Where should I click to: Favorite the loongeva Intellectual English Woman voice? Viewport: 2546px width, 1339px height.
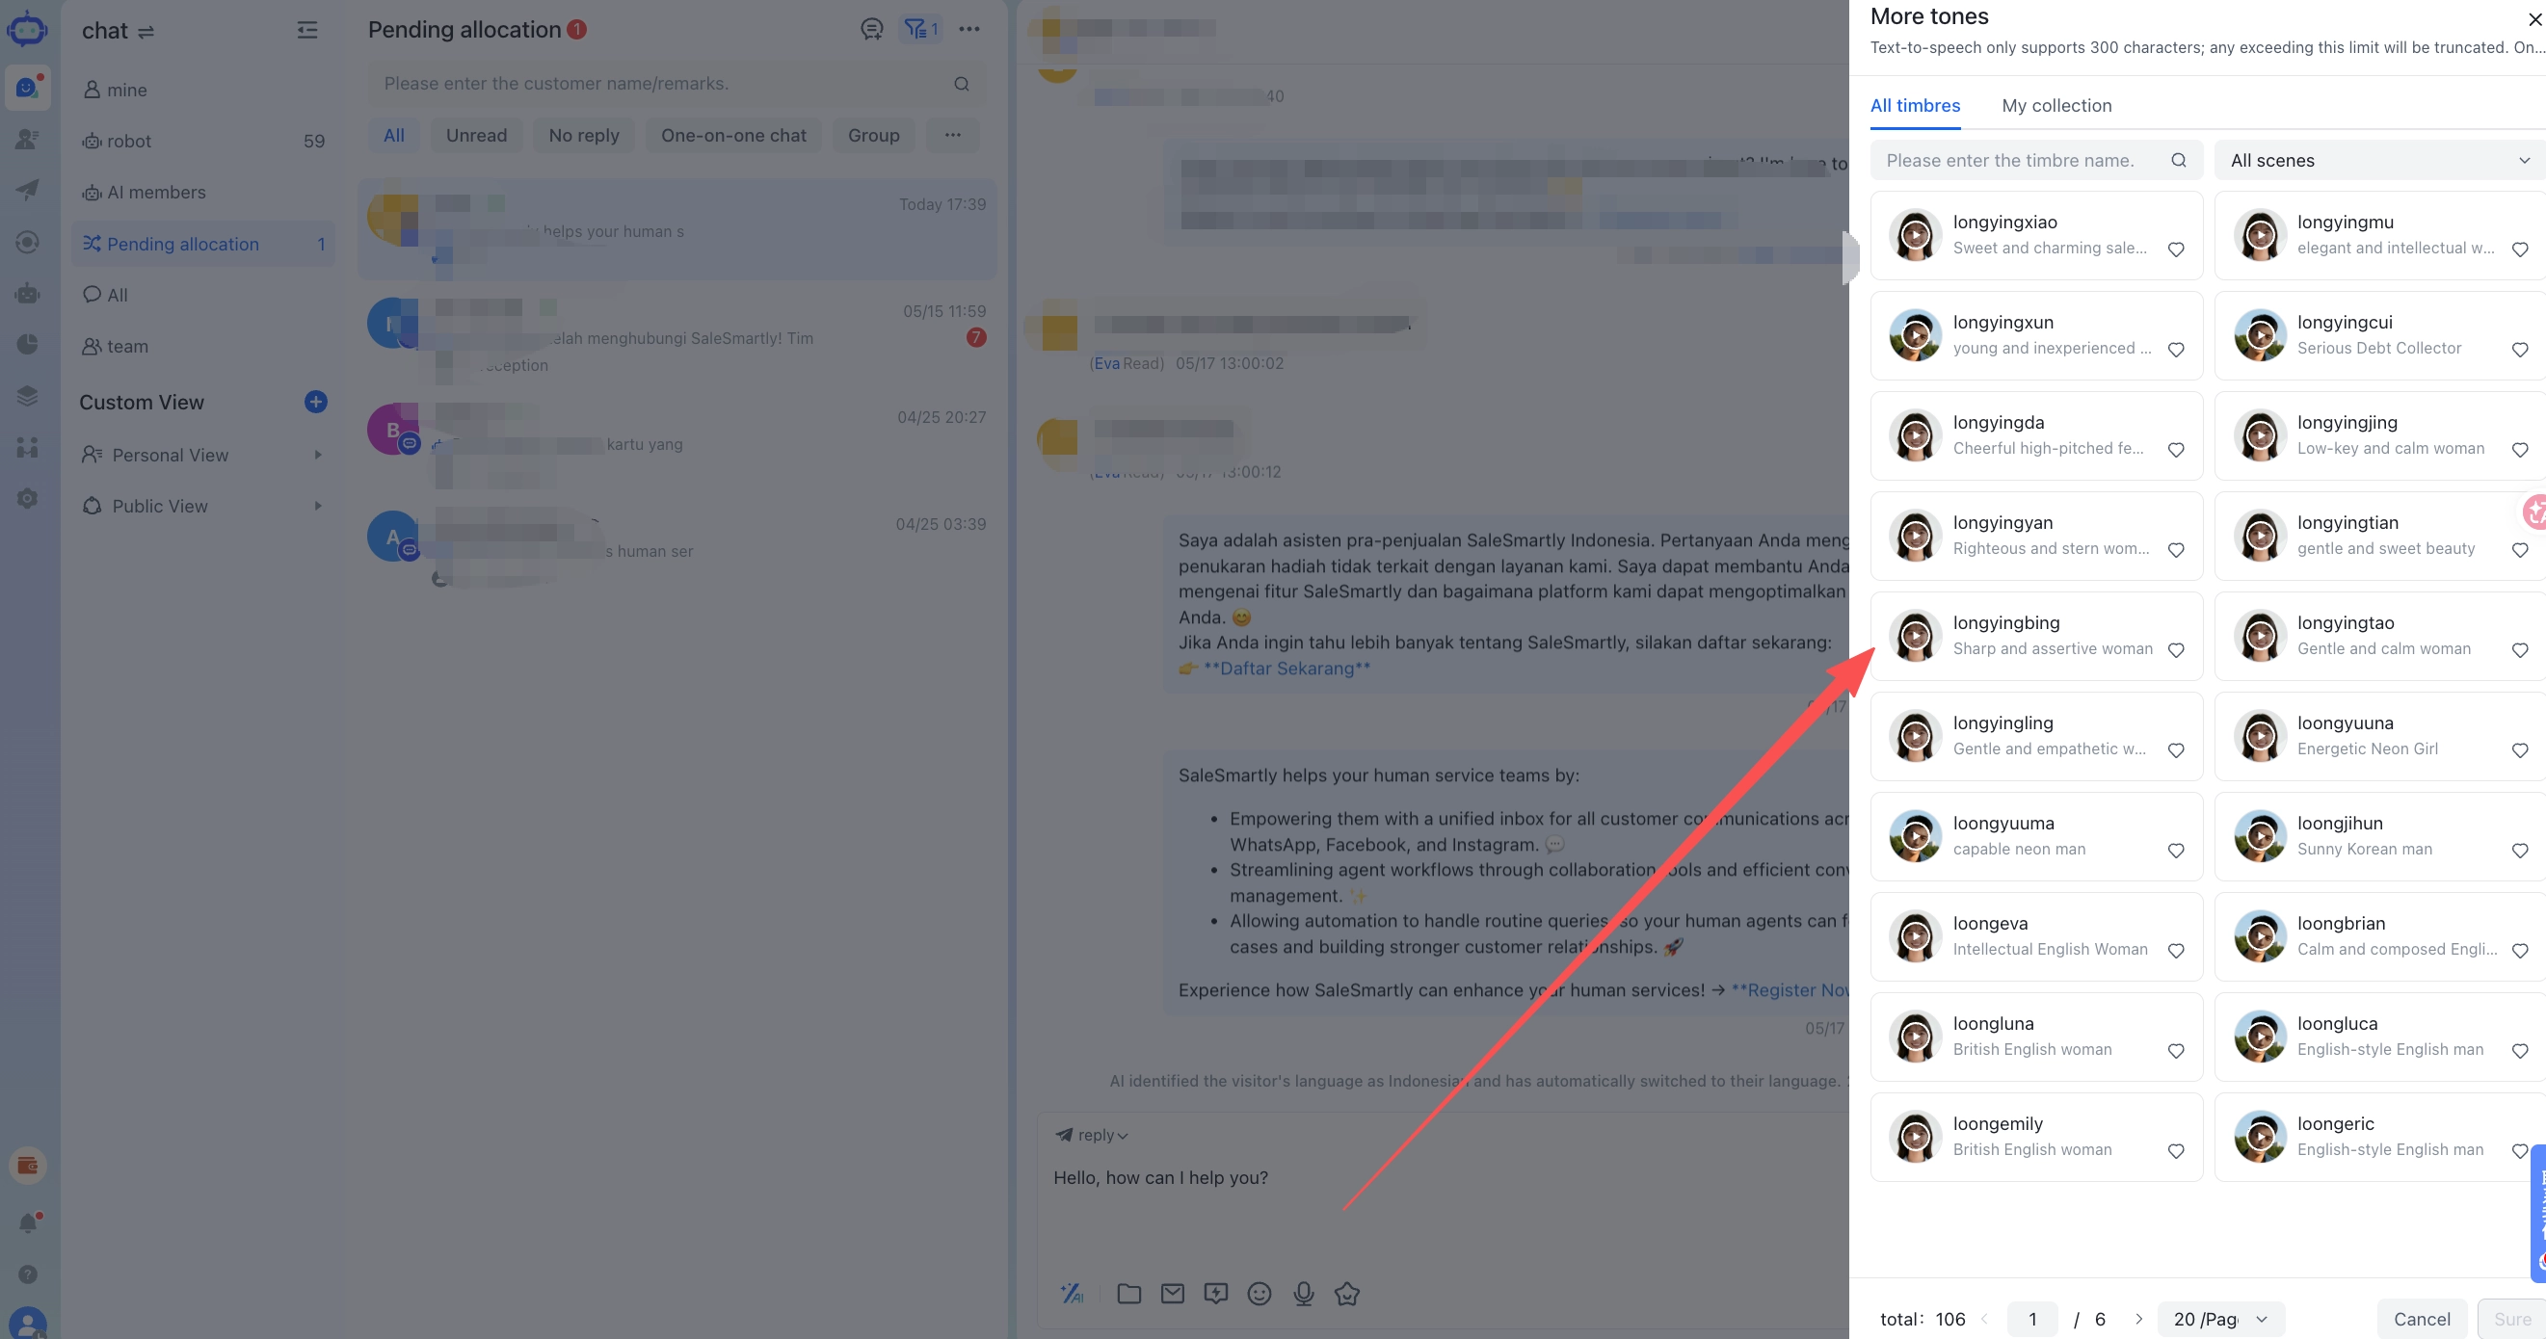pyautogui.click(x=2175, y=951)
